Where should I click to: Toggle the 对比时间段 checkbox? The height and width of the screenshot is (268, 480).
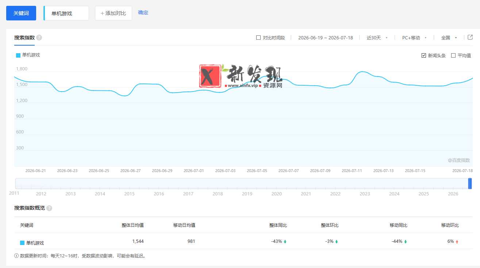click(258, 38)
